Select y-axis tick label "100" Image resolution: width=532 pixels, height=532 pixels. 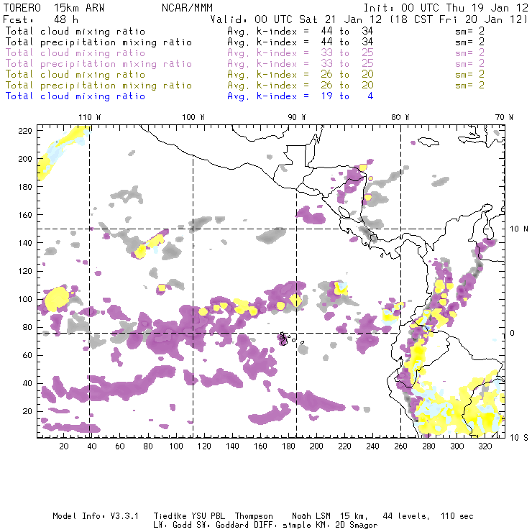click(25, 299)
